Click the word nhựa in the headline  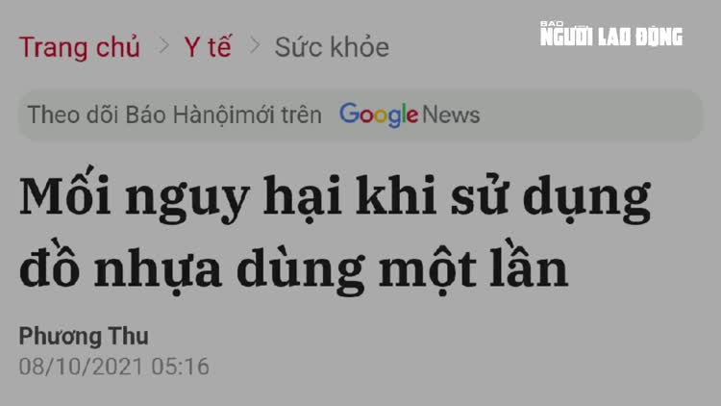pyautogui.click(x=158, y=270)
